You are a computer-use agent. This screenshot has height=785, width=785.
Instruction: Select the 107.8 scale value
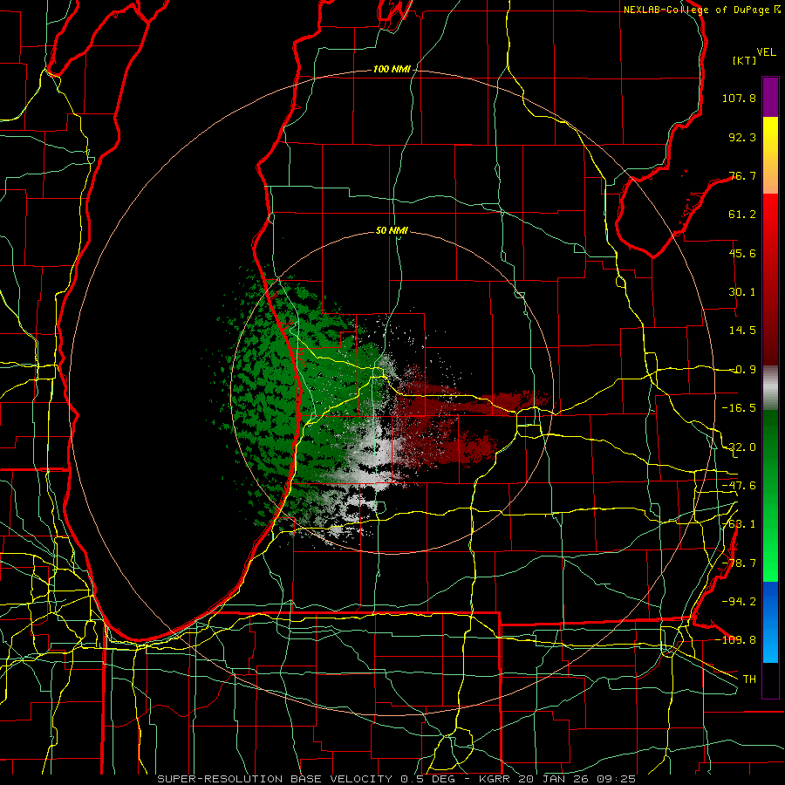[739, 98]
